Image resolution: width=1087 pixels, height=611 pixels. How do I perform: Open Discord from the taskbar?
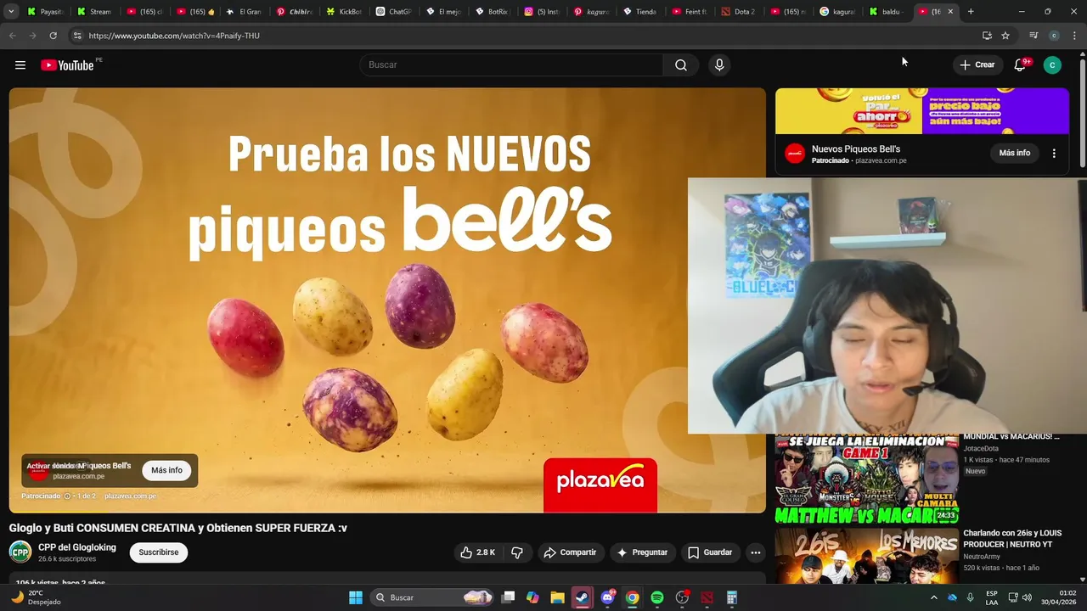[x=608, y=597]
